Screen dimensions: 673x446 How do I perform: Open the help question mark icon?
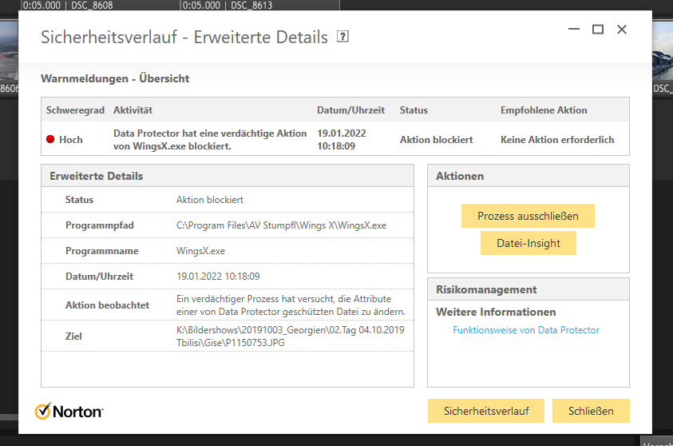coord(342,37)
